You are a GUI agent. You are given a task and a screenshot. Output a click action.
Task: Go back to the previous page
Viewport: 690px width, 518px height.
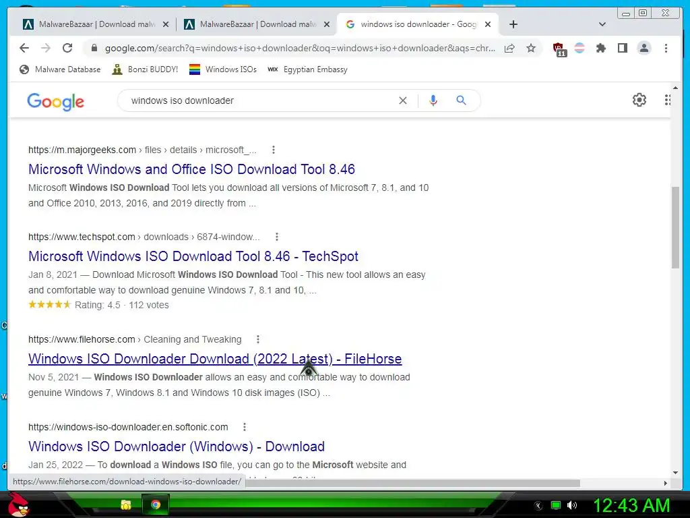pyautogui.click(x=24, y=48)
